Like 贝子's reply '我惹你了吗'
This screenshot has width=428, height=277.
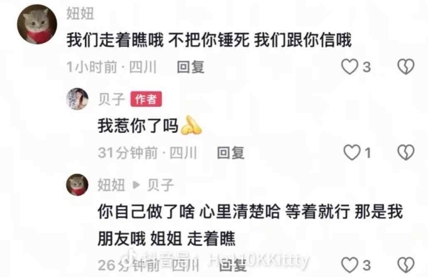click(352, 152)
